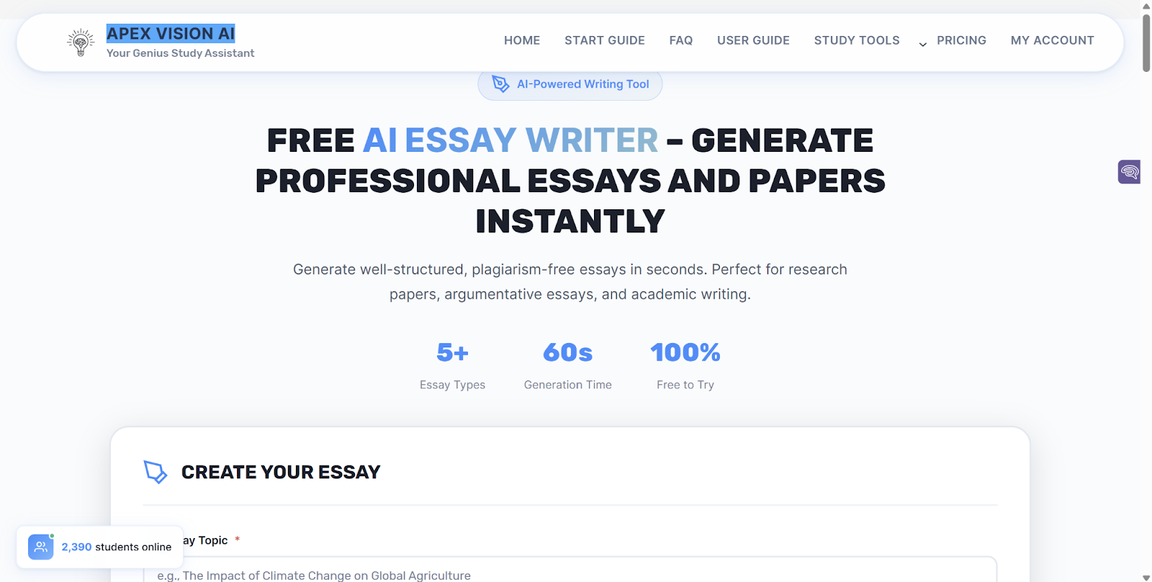The image size is (1152, 582).
Task: Click the 'Free to Try' label
Action: (x=685, y=385)
